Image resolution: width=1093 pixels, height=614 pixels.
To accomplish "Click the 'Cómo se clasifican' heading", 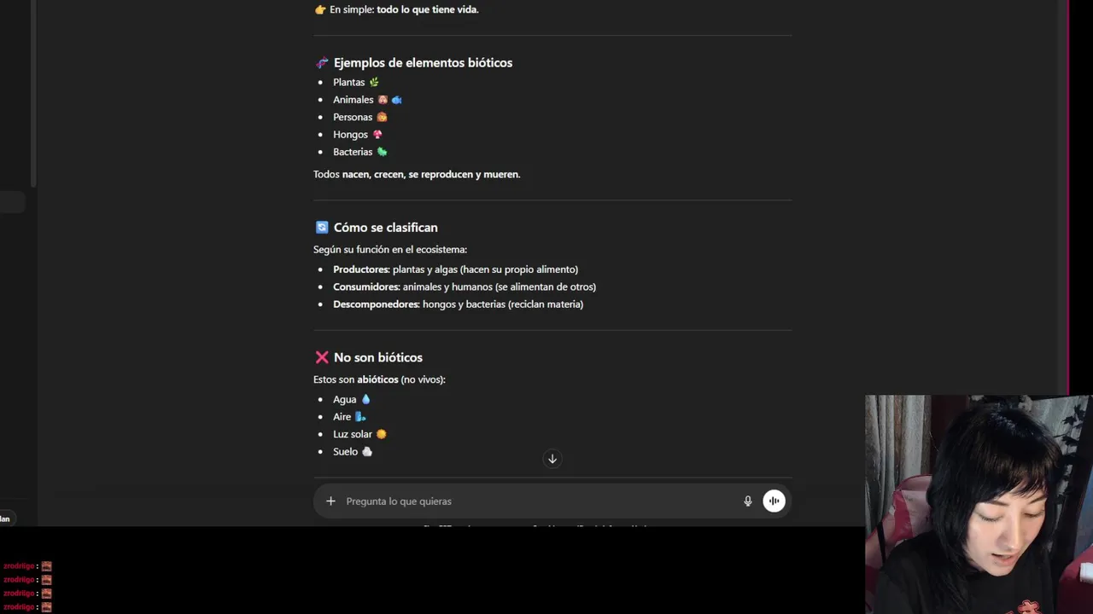I will click(x=385, y=228).
